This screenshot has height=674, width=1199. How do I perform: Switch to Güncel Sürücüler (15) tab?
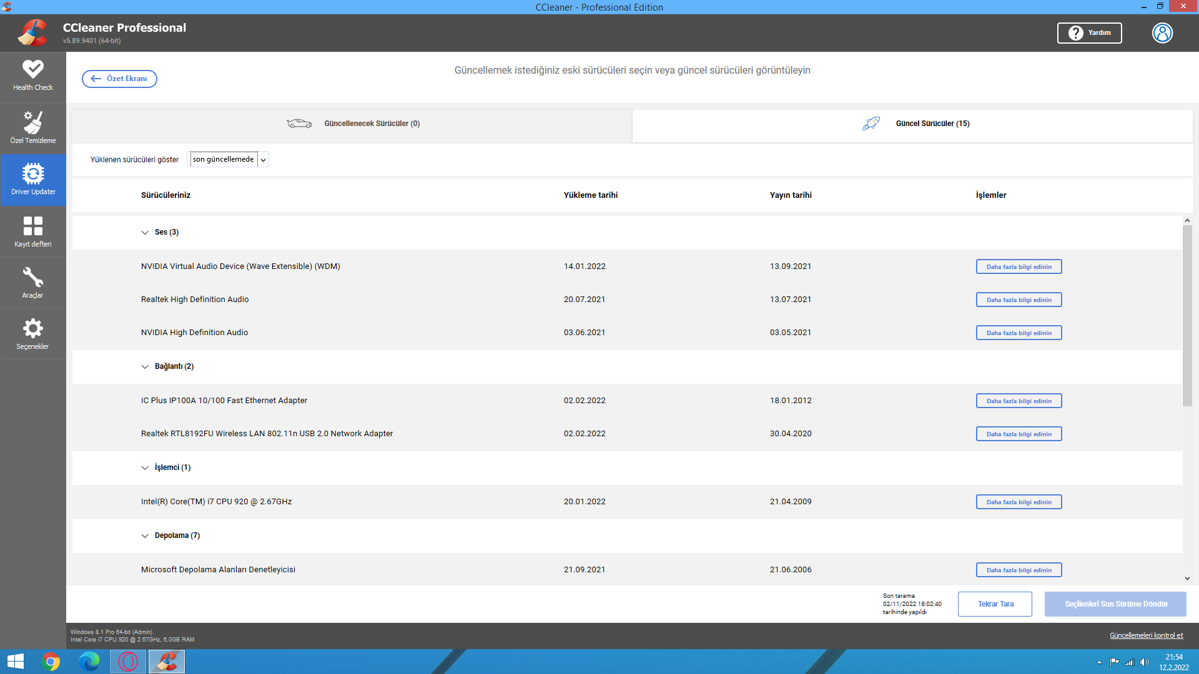click(915, 124)
